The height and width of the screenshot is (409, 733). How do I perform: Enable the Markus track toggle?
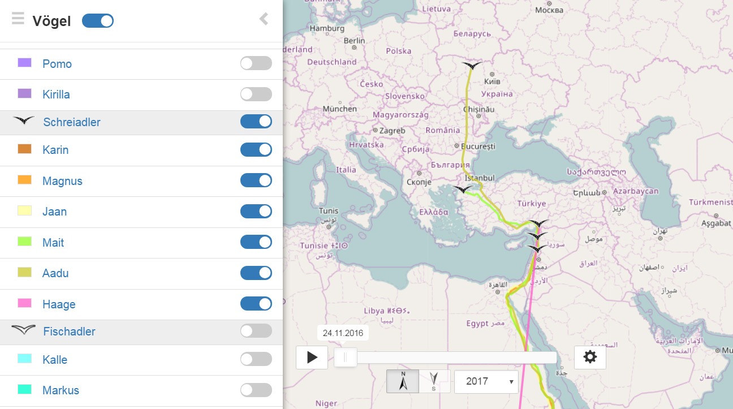click(256, 389)
